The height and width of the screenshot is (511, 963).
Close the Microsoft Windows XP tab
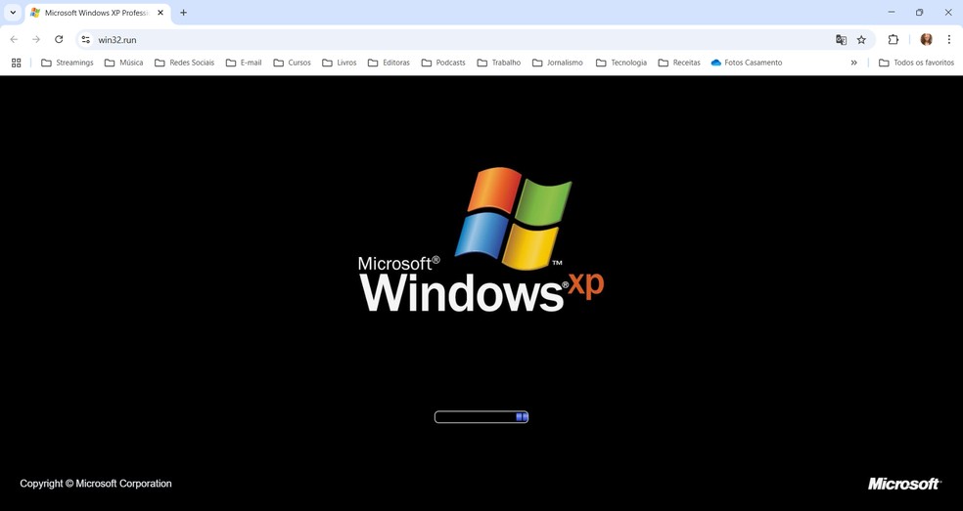tap(160, 13)
